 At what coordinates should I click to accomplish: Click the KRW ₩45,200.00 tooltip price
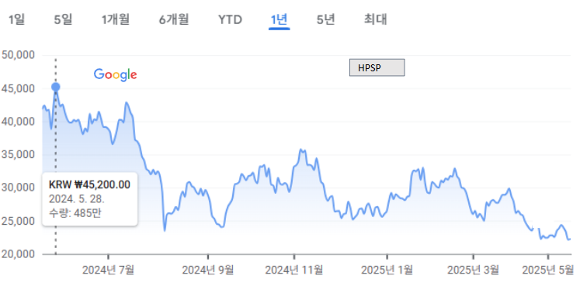click(89, 184)
